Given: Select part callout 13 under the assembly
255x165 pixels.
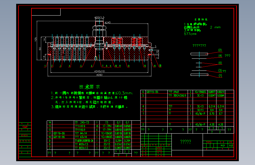Looking at the screenshot, I should (x=145, y=66).
